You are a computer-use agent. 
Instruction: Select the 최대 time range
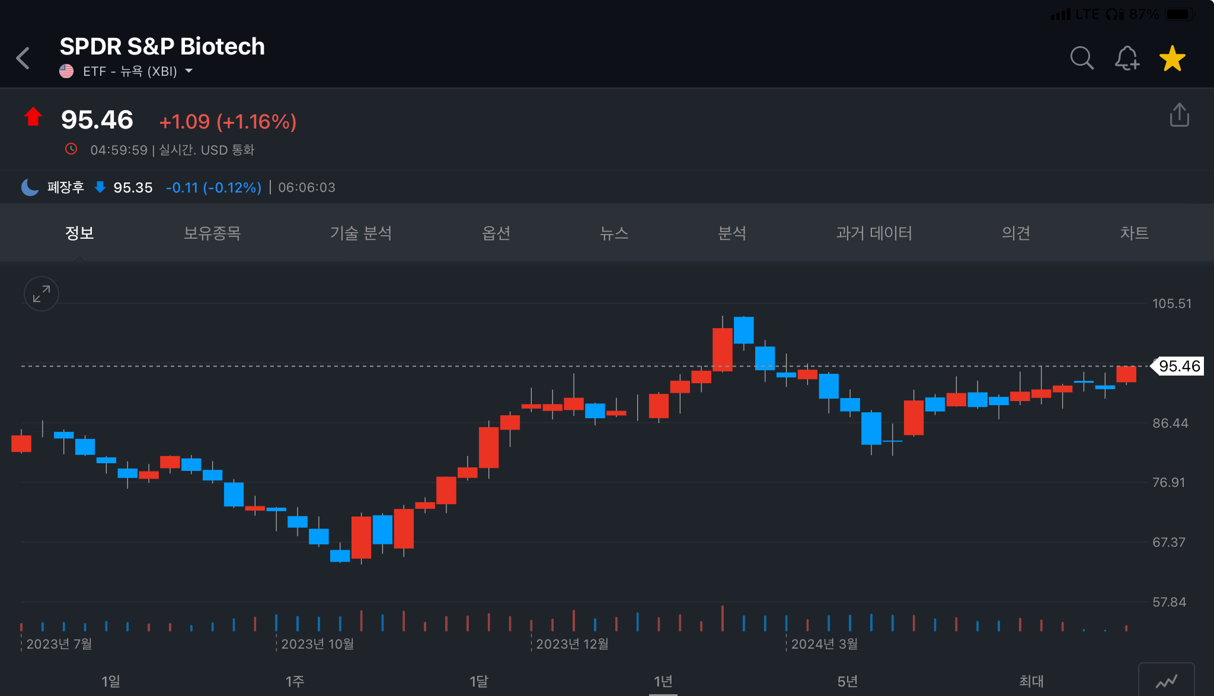pos(1031,681)
